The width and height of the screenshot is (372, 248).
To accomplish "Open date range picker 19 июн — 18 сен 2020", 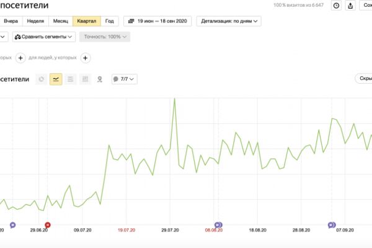I will 157,21.
